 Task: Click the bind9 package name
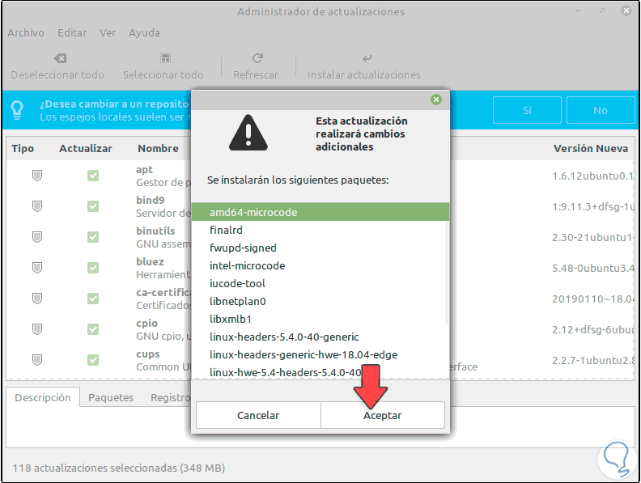tap(151, 200)
